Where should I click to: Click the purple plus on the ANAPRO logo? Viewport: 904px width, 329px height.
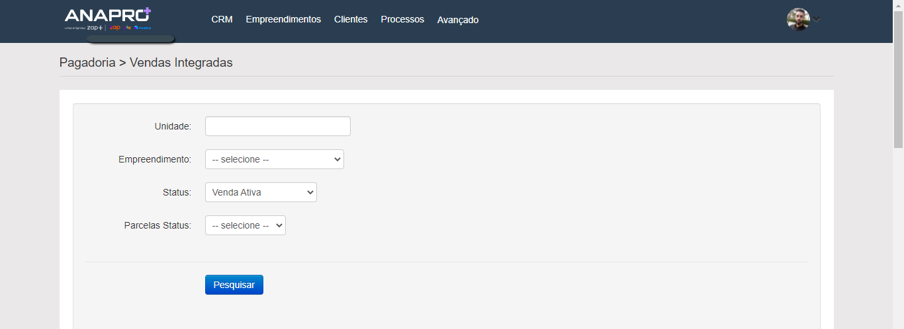click(x=147, y=11)
